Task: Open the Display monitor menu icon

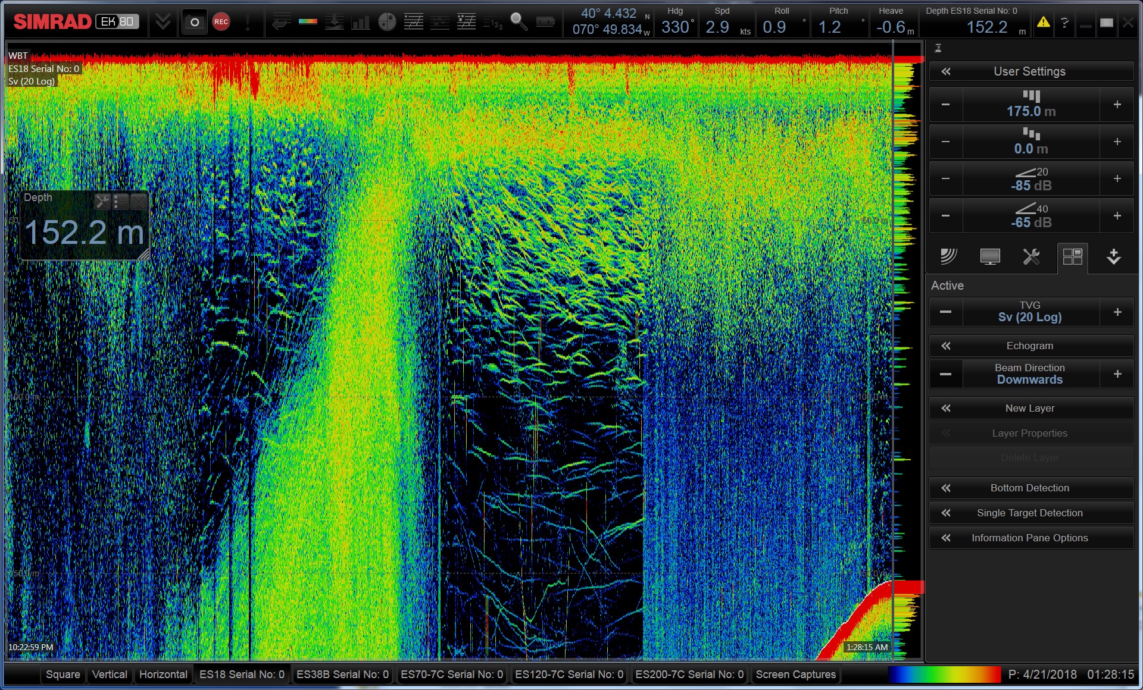Action: (989, 257)
